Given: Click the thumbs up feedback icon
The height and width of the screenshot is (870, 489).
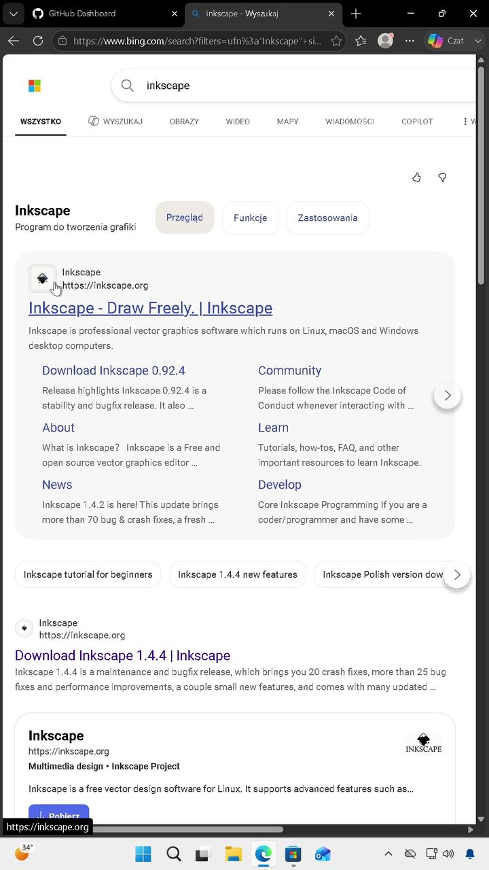Looking at the screenshot, I should click(x=416, y=177).
